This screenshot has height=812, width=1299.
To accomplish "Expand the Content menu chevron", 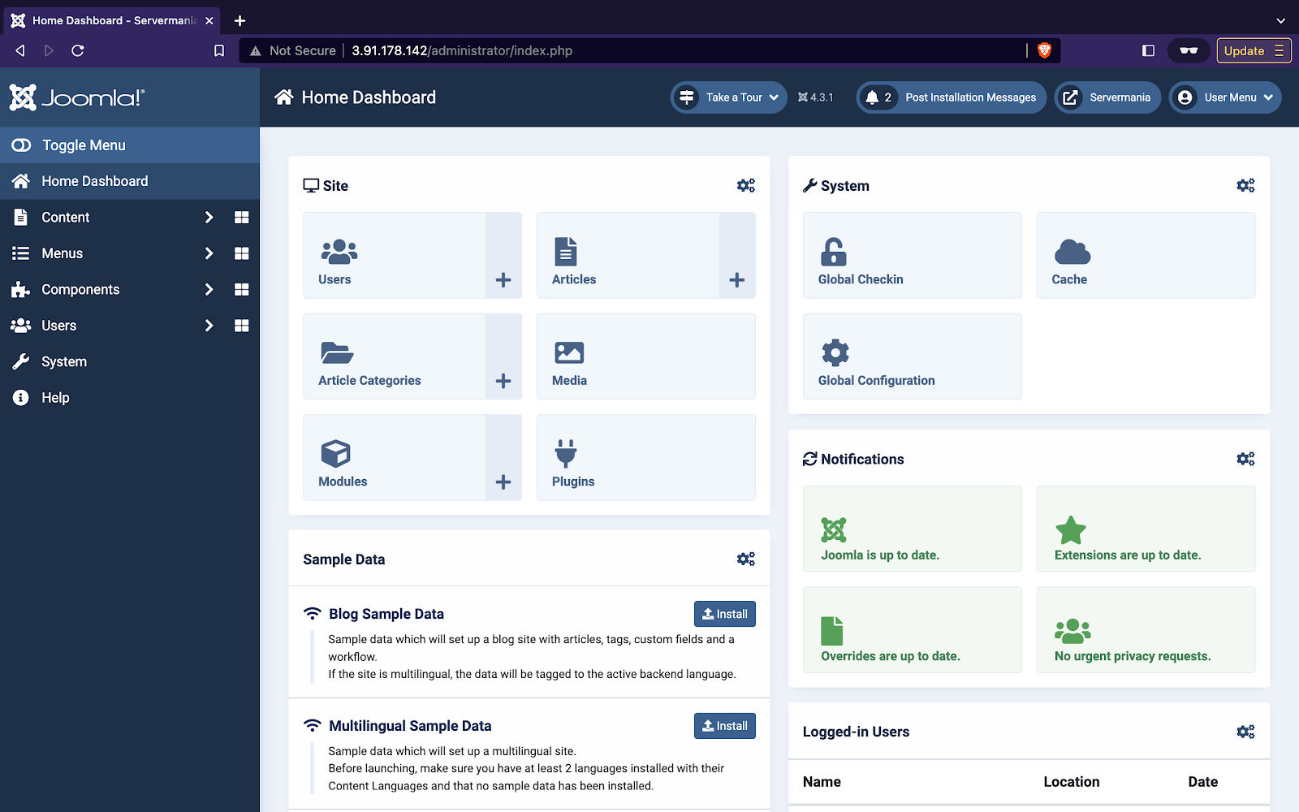I will (209, 218).
